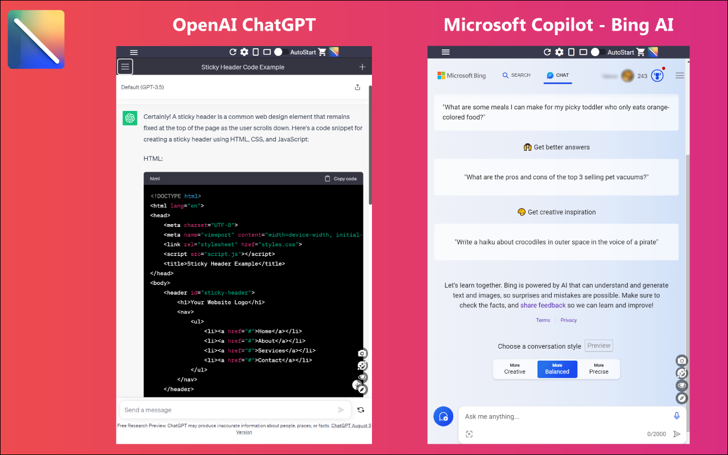Reload the ChatGPT panel with the refresh icon
728x455 pixels.
pos(233,52)
